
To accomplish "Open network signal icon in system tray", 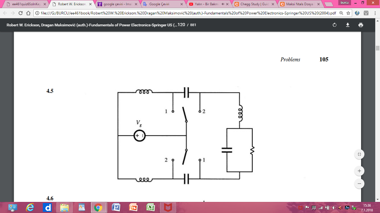I will (x=320, y=208).
